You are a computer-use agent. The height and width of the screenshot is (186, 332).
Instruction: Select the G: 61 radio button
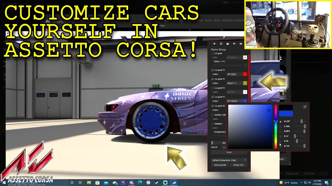[280, 141]
